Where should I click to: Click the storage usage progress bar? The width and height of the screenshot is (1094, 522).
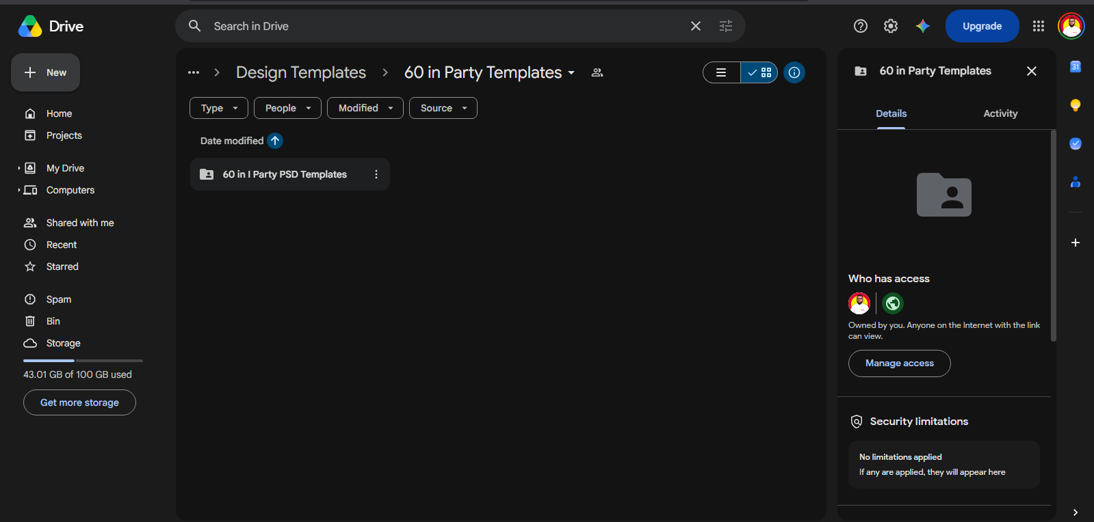83,360
